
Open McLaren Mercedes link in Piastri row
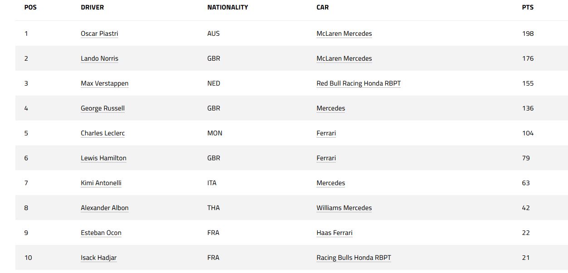click(x=344, y=34)
